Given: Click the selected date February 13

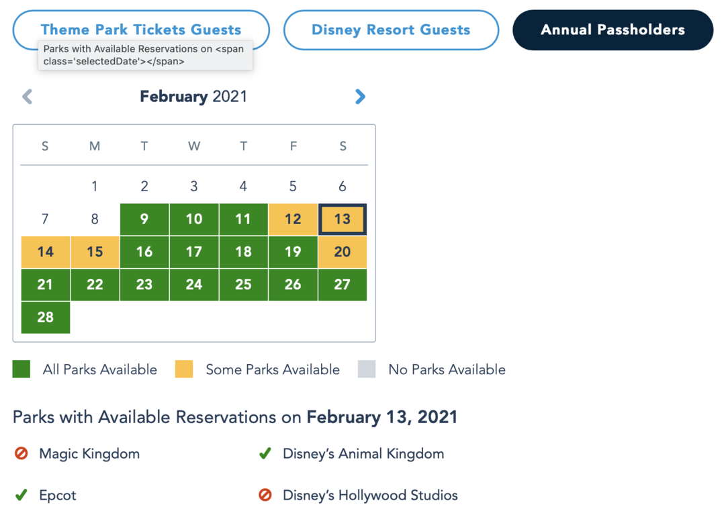Looking at the screenshot, I should point(343,219).
